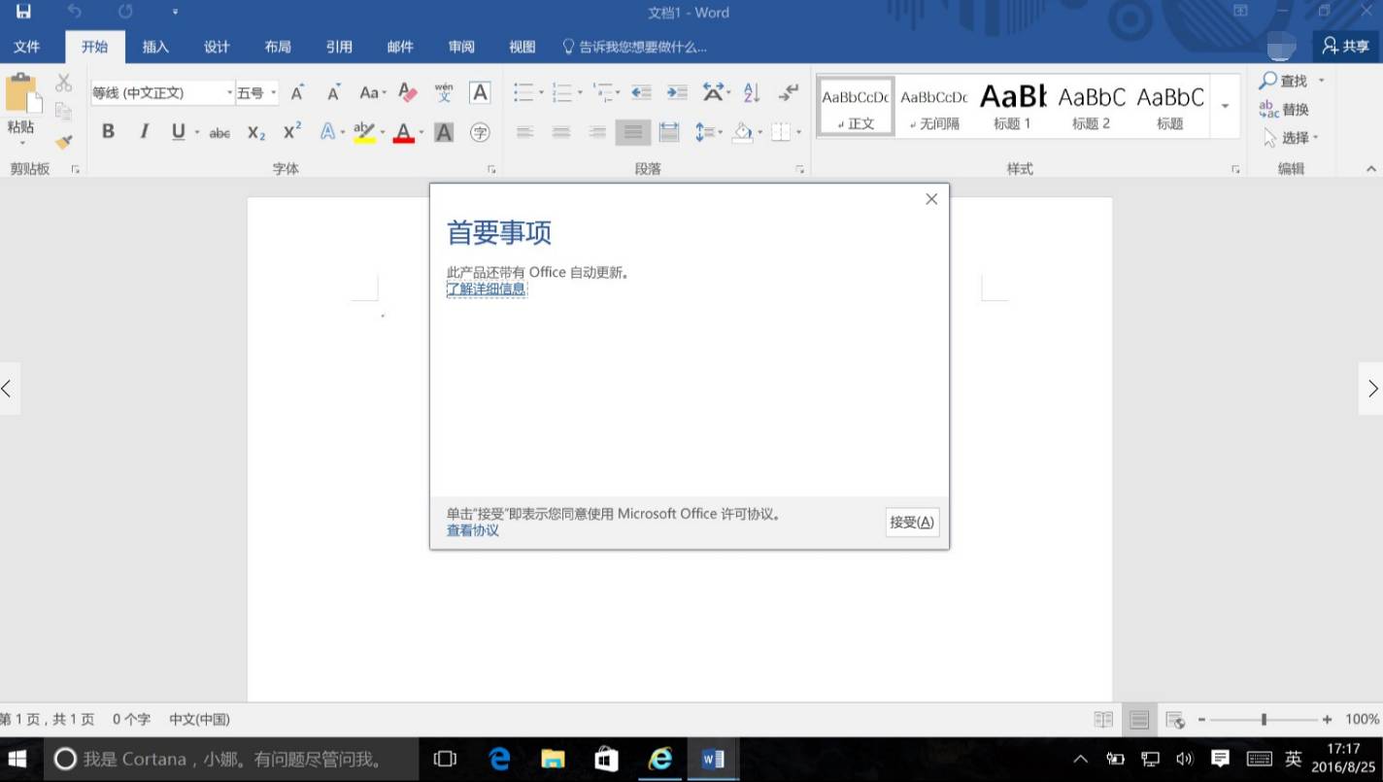Click the Clear Formatting eraser icon
Screen dimensions: 1383x782
click(408, 93)
